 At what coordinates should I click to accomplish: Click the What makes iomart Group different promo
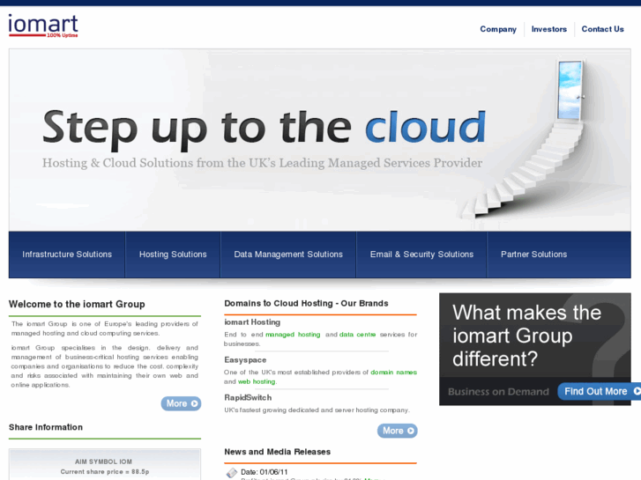pyautogui.click(x=535, y=349)
